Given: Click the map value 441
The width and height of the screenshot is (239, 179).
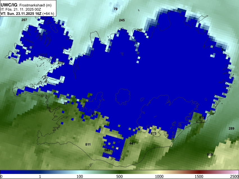Looking at the screenshot, I should [132, 143].
